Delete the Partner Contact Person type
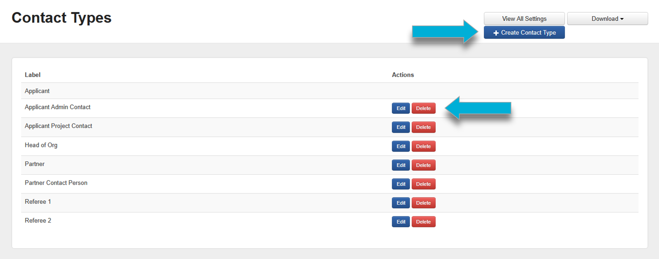This screenshot has height=259, width=659. 423,184
